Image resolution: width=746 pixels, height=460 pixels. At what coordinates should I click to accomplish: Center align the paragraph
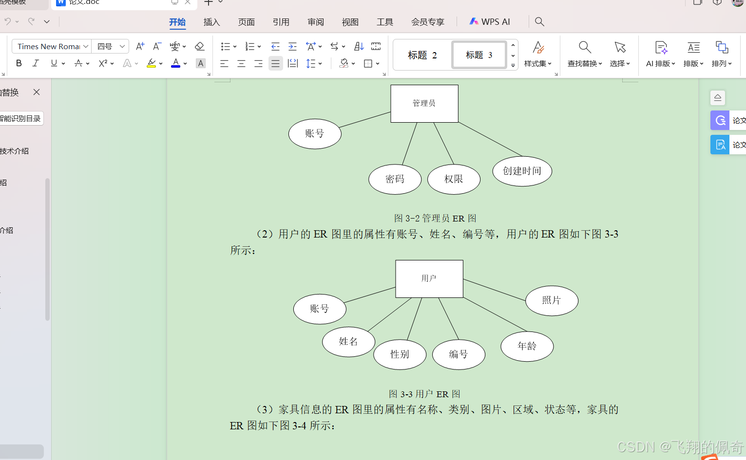(241, 63)
